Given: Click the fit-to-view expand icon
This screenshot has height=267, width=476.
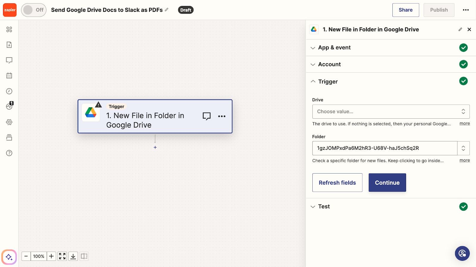Looking at the screenshot, I should pyautogui.click(x=62, y=256).
